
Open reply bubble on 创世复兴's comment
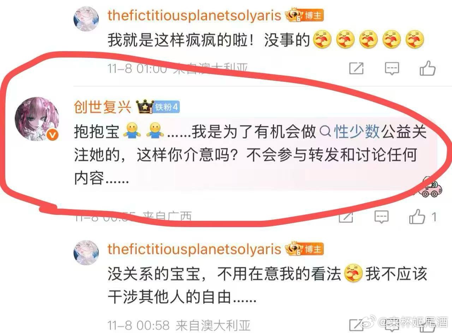click(381, 217)
